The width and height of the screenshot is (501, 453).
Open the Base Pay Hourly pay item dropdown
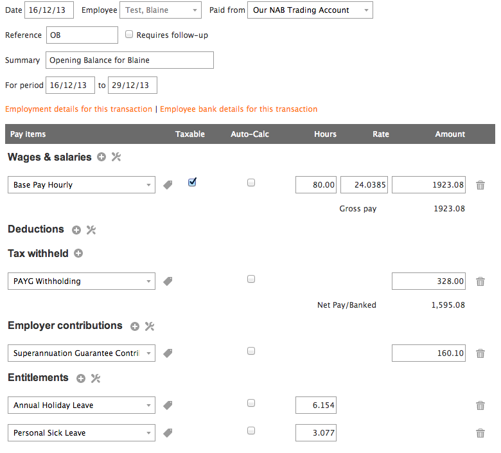82,185
